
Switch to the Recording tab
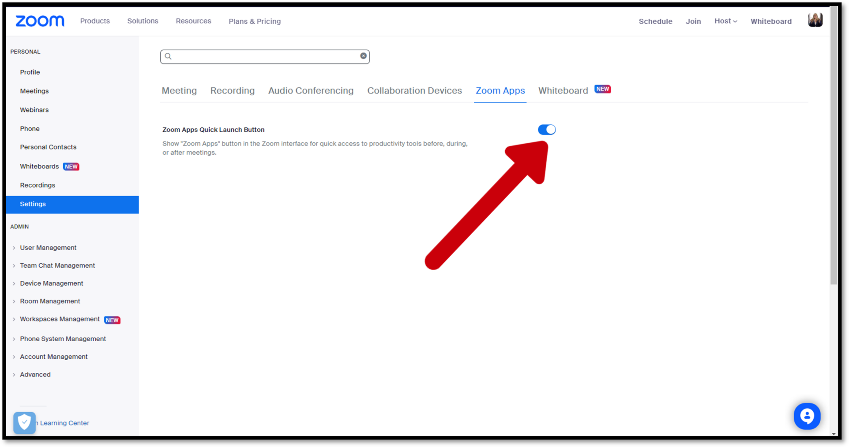pos(232,91)
